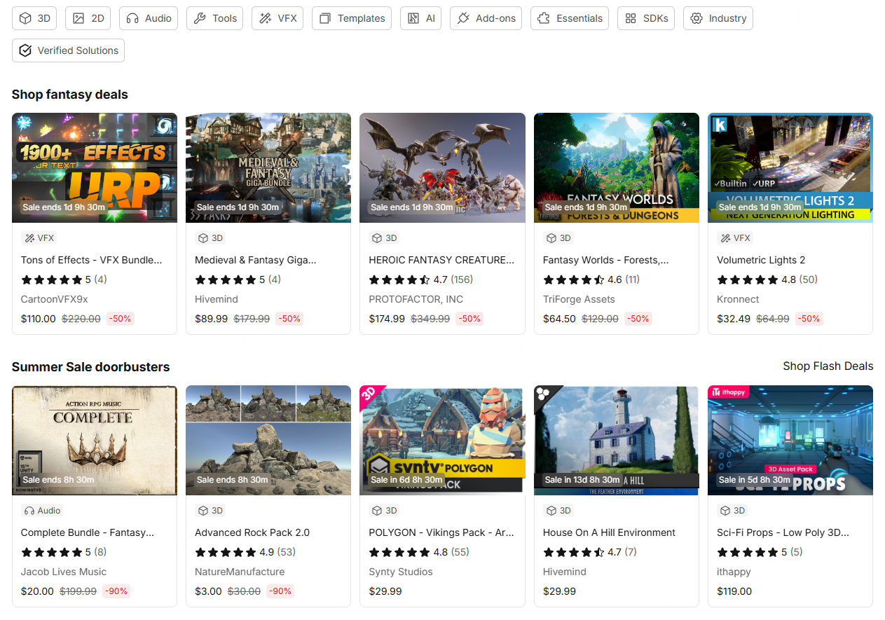Image resolution: width=885 pixels, height=620 pixels.
Task: Click 3D tag on Medieval & Fantasy Giga card
Action: click(x=210, y=238)
